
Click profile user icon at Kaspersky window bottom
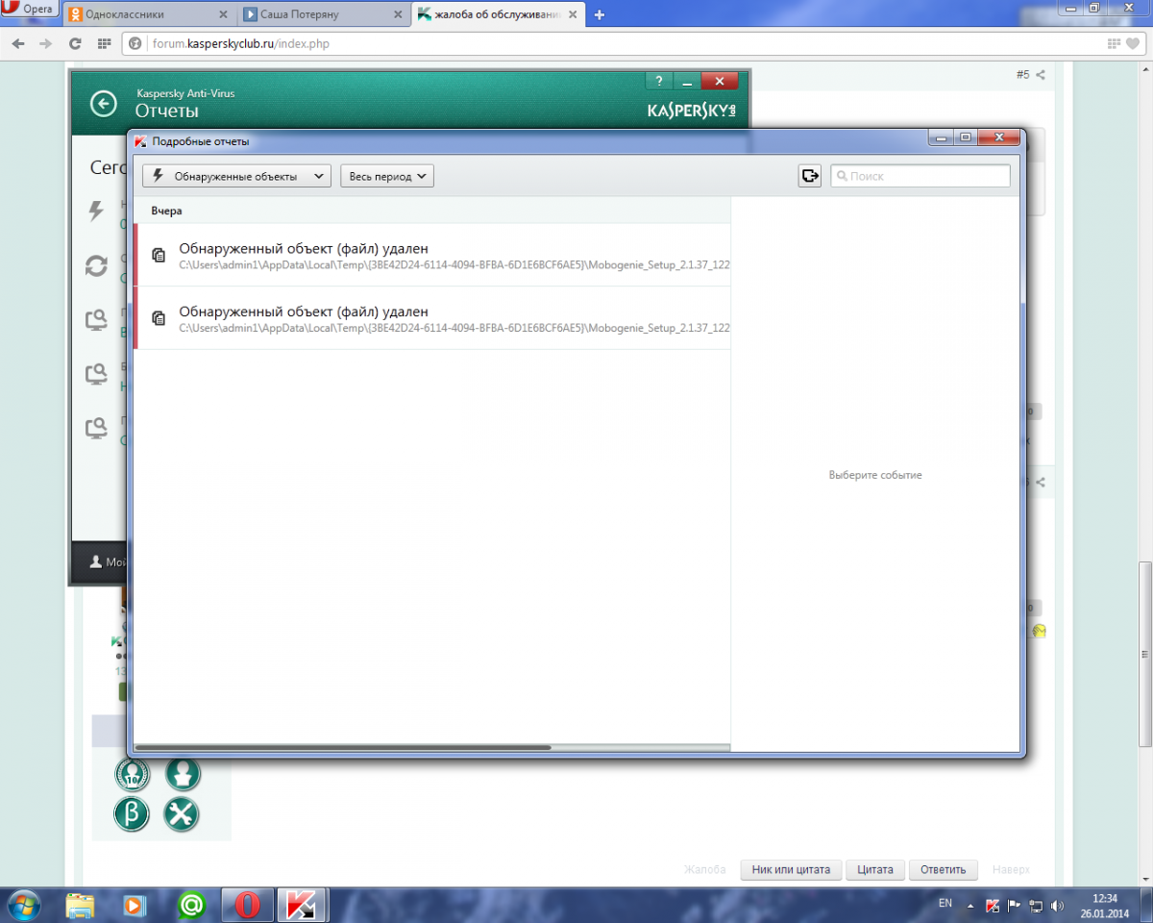pos(95,561)
